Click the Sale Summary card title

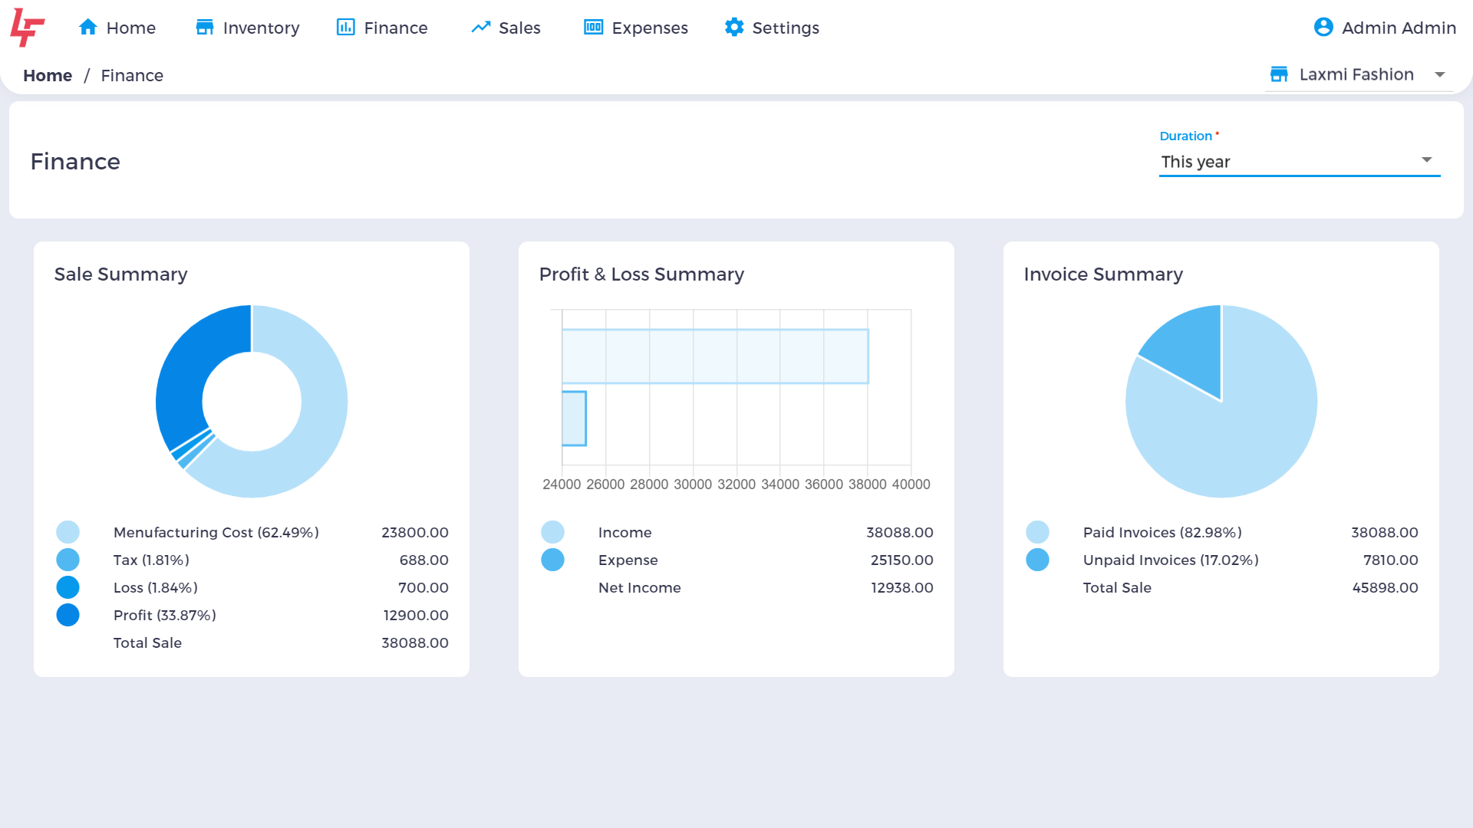[121, 274]
